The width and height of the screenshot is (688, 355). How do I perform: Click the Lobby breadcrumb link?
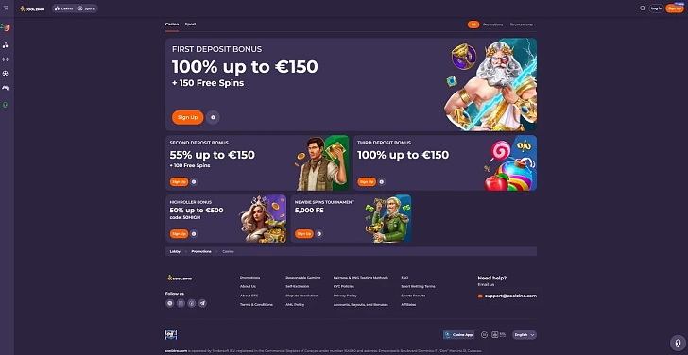[x=175, y=251]
